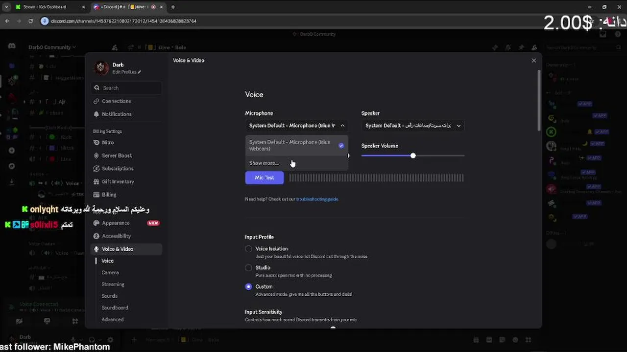This screenshot has height=352, width=627.
Task: Click Show more... in microphone list
Action: click(296, 163)
